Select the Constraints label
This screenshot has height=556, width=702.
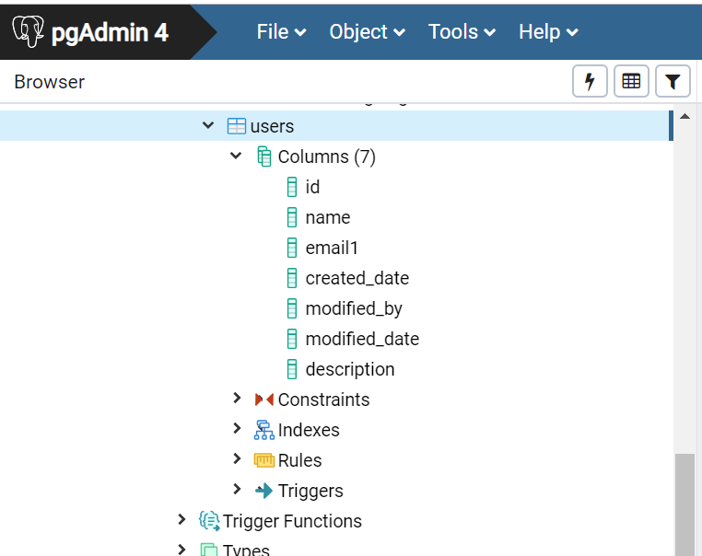(323, 400)
